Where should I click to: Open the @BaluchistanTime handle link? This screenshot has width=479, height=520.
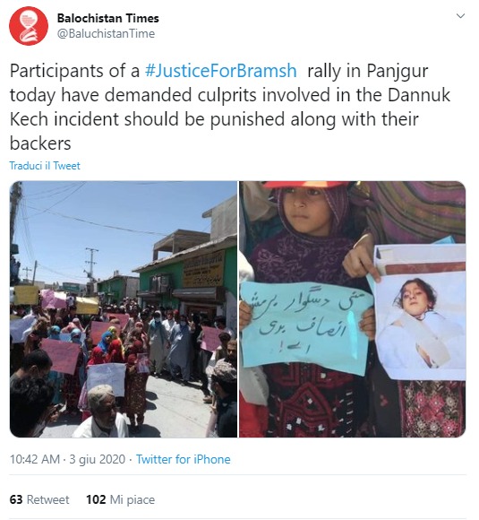[106, 33]
